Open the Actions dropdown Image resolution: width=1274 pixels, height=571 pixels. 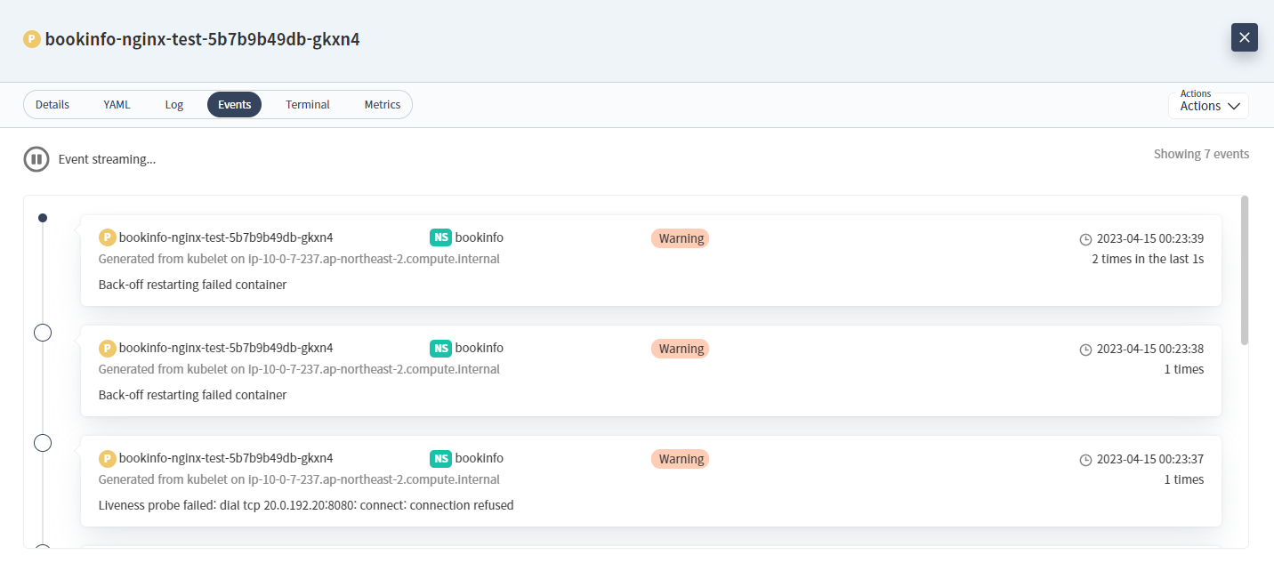pyautogui.click(x=1208, y=106)
